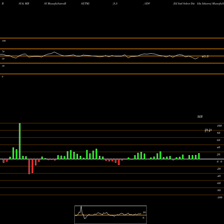Click value 16 in mini chart
Viewport: 224px width, 224px height.
[144, 212]
